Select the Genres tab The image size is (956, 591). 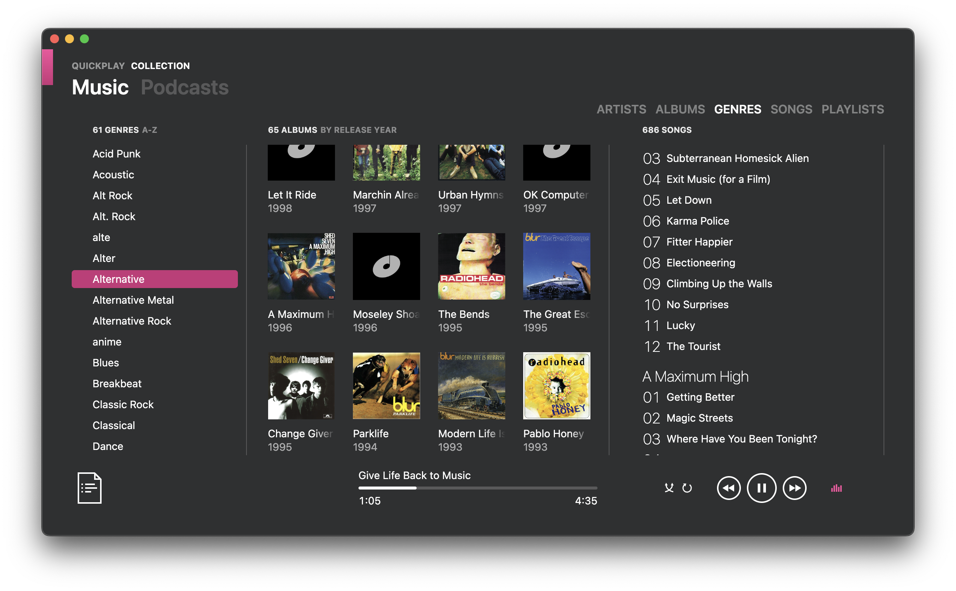click(738, 109)
